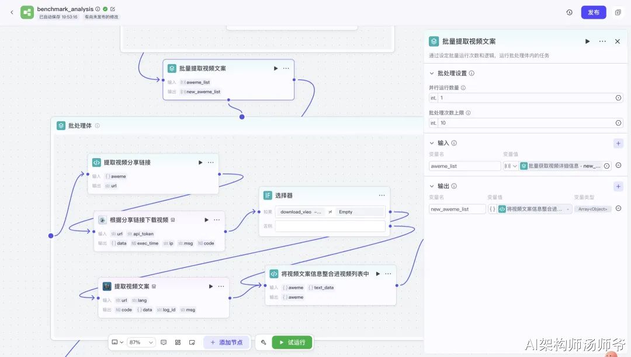Click the empty 否则 branch field
The width and height of the screenshot is (631, 357).
[330, 226]
